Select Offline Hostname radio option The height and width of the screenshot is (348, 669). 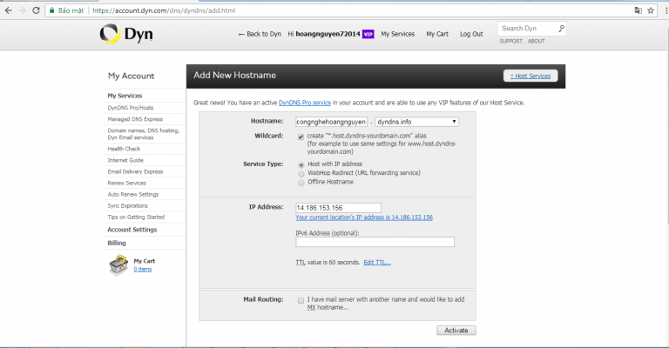(301, 183)
